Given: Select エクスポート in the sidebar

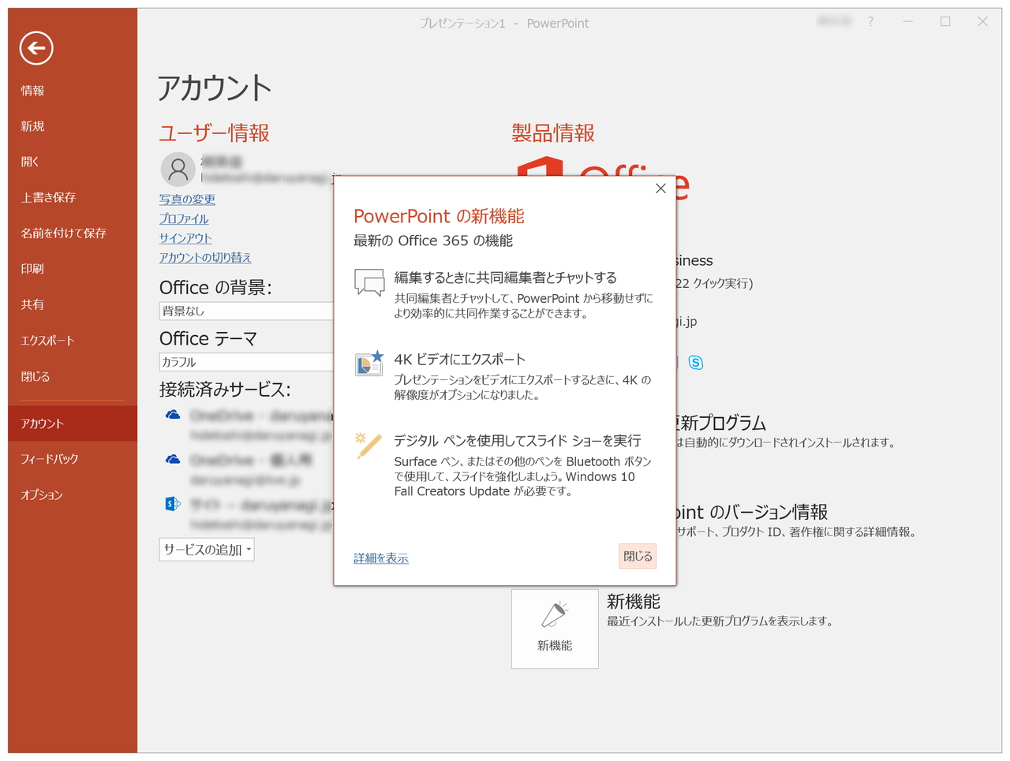Looking at the screenshot, I should (x=47, y=341).
